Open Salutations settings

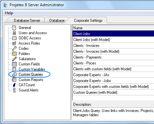pyautogui.click(x=27, y=59)
